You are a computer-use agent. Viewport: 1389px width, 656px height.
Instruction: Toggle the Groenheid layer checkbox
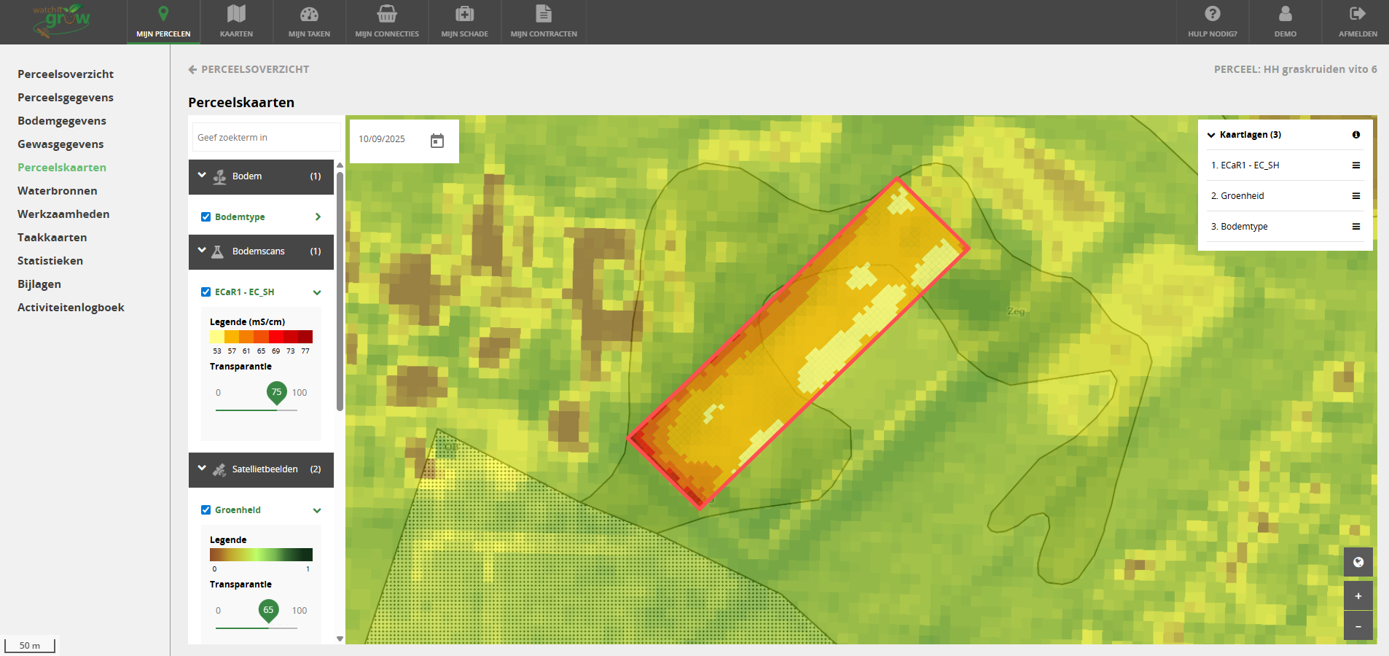point(206,510)
